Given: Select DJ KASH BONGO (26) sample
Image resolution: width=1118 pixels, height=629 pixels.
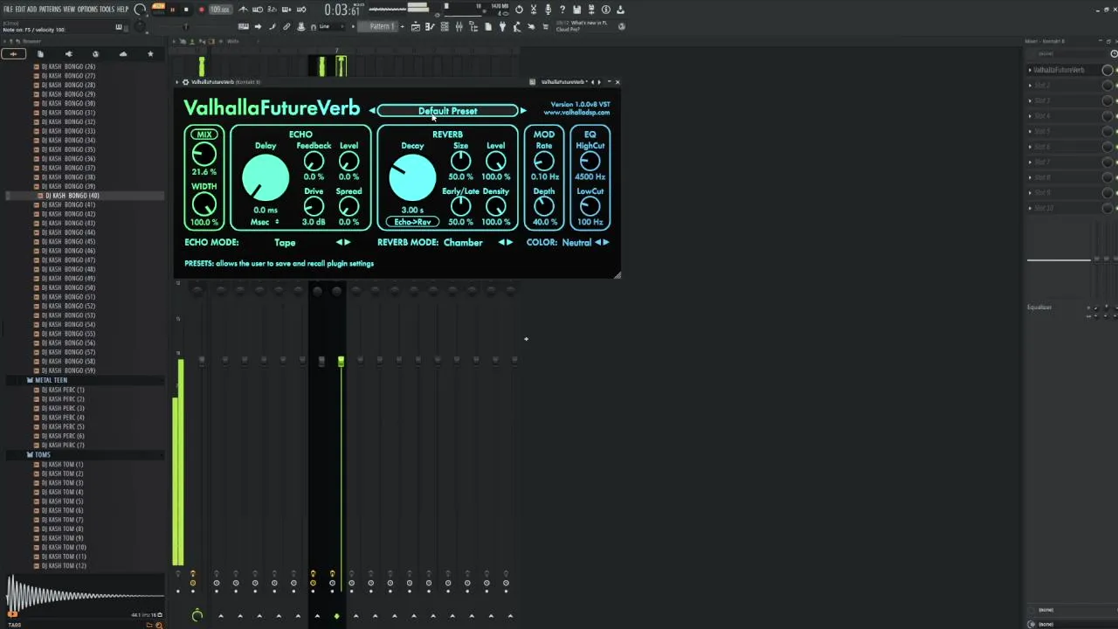Looking at the screenshot, I should (68, 66).
